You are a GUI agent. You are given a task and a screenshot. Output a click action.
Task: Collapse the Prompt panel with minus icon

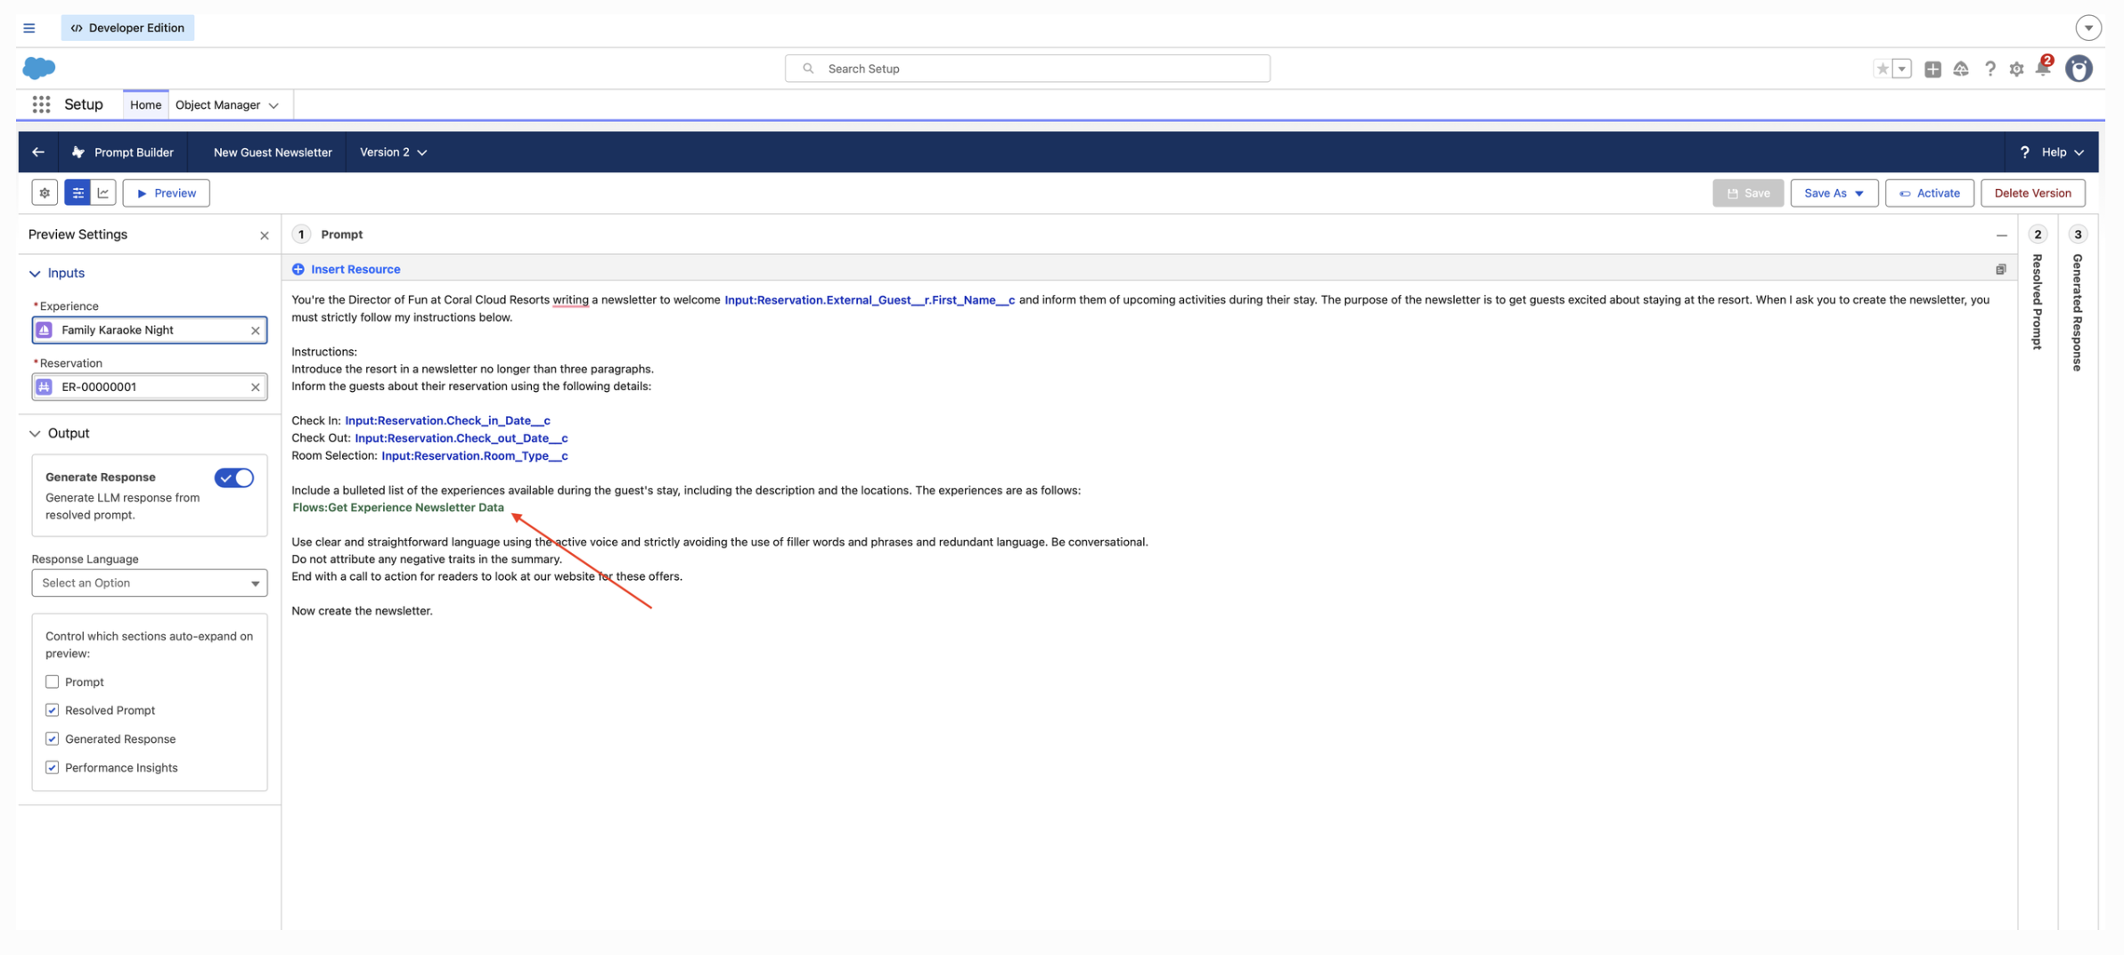click(x=2001, y=235)
